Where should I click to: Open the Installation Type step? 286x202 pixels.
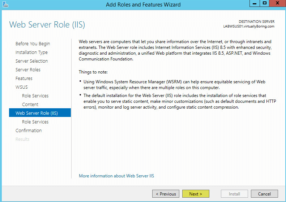coord(31,52)
